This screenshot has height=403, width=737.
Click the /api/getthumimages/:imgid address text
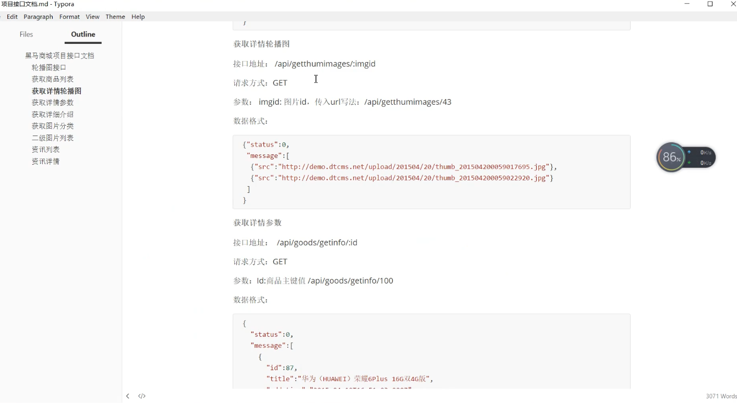pos(325,64)
